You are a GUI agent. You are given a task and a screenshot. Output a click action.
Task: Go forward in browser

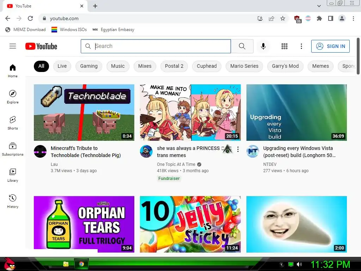[19, 18]
